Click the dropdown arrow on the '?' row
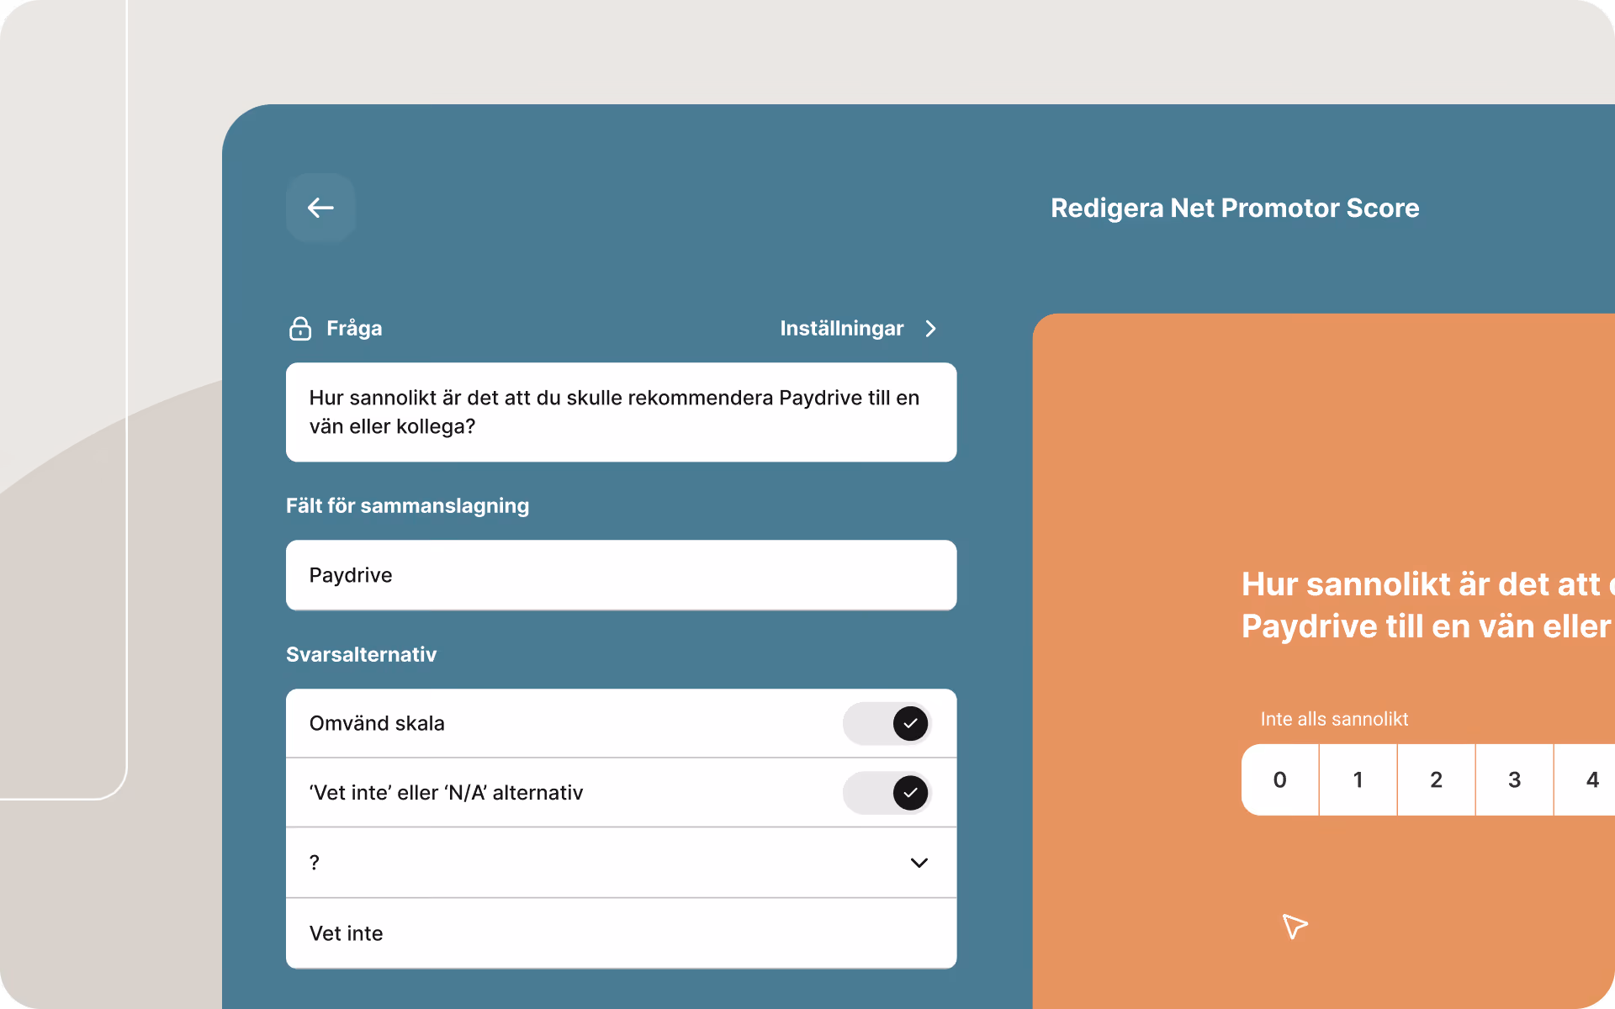 [x=919, y=863]
